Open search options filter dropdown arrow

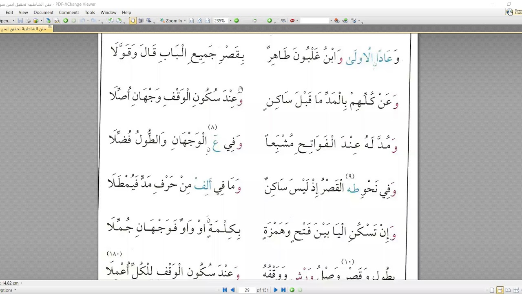pyautogui.click(x=359, y=20)
